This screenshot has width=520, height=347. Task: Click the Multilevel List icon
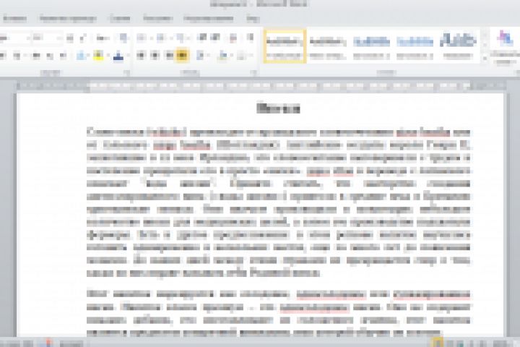[x=180, y=38]
